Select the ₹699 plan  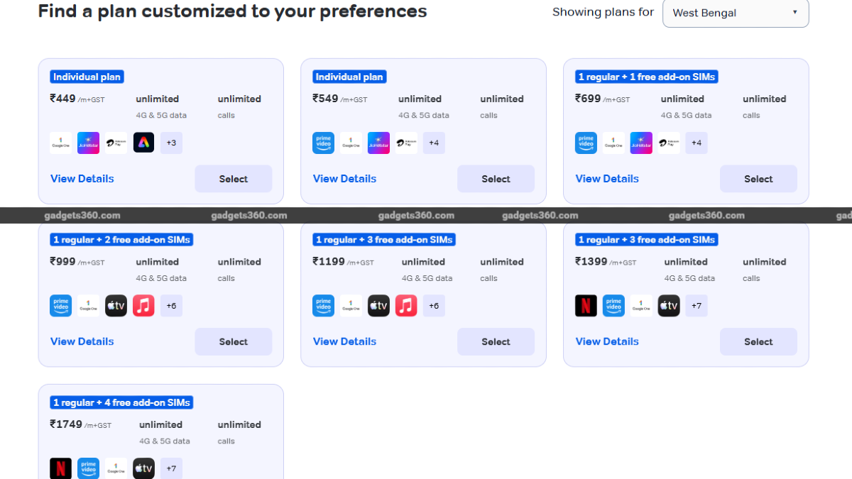pos(758,179)
